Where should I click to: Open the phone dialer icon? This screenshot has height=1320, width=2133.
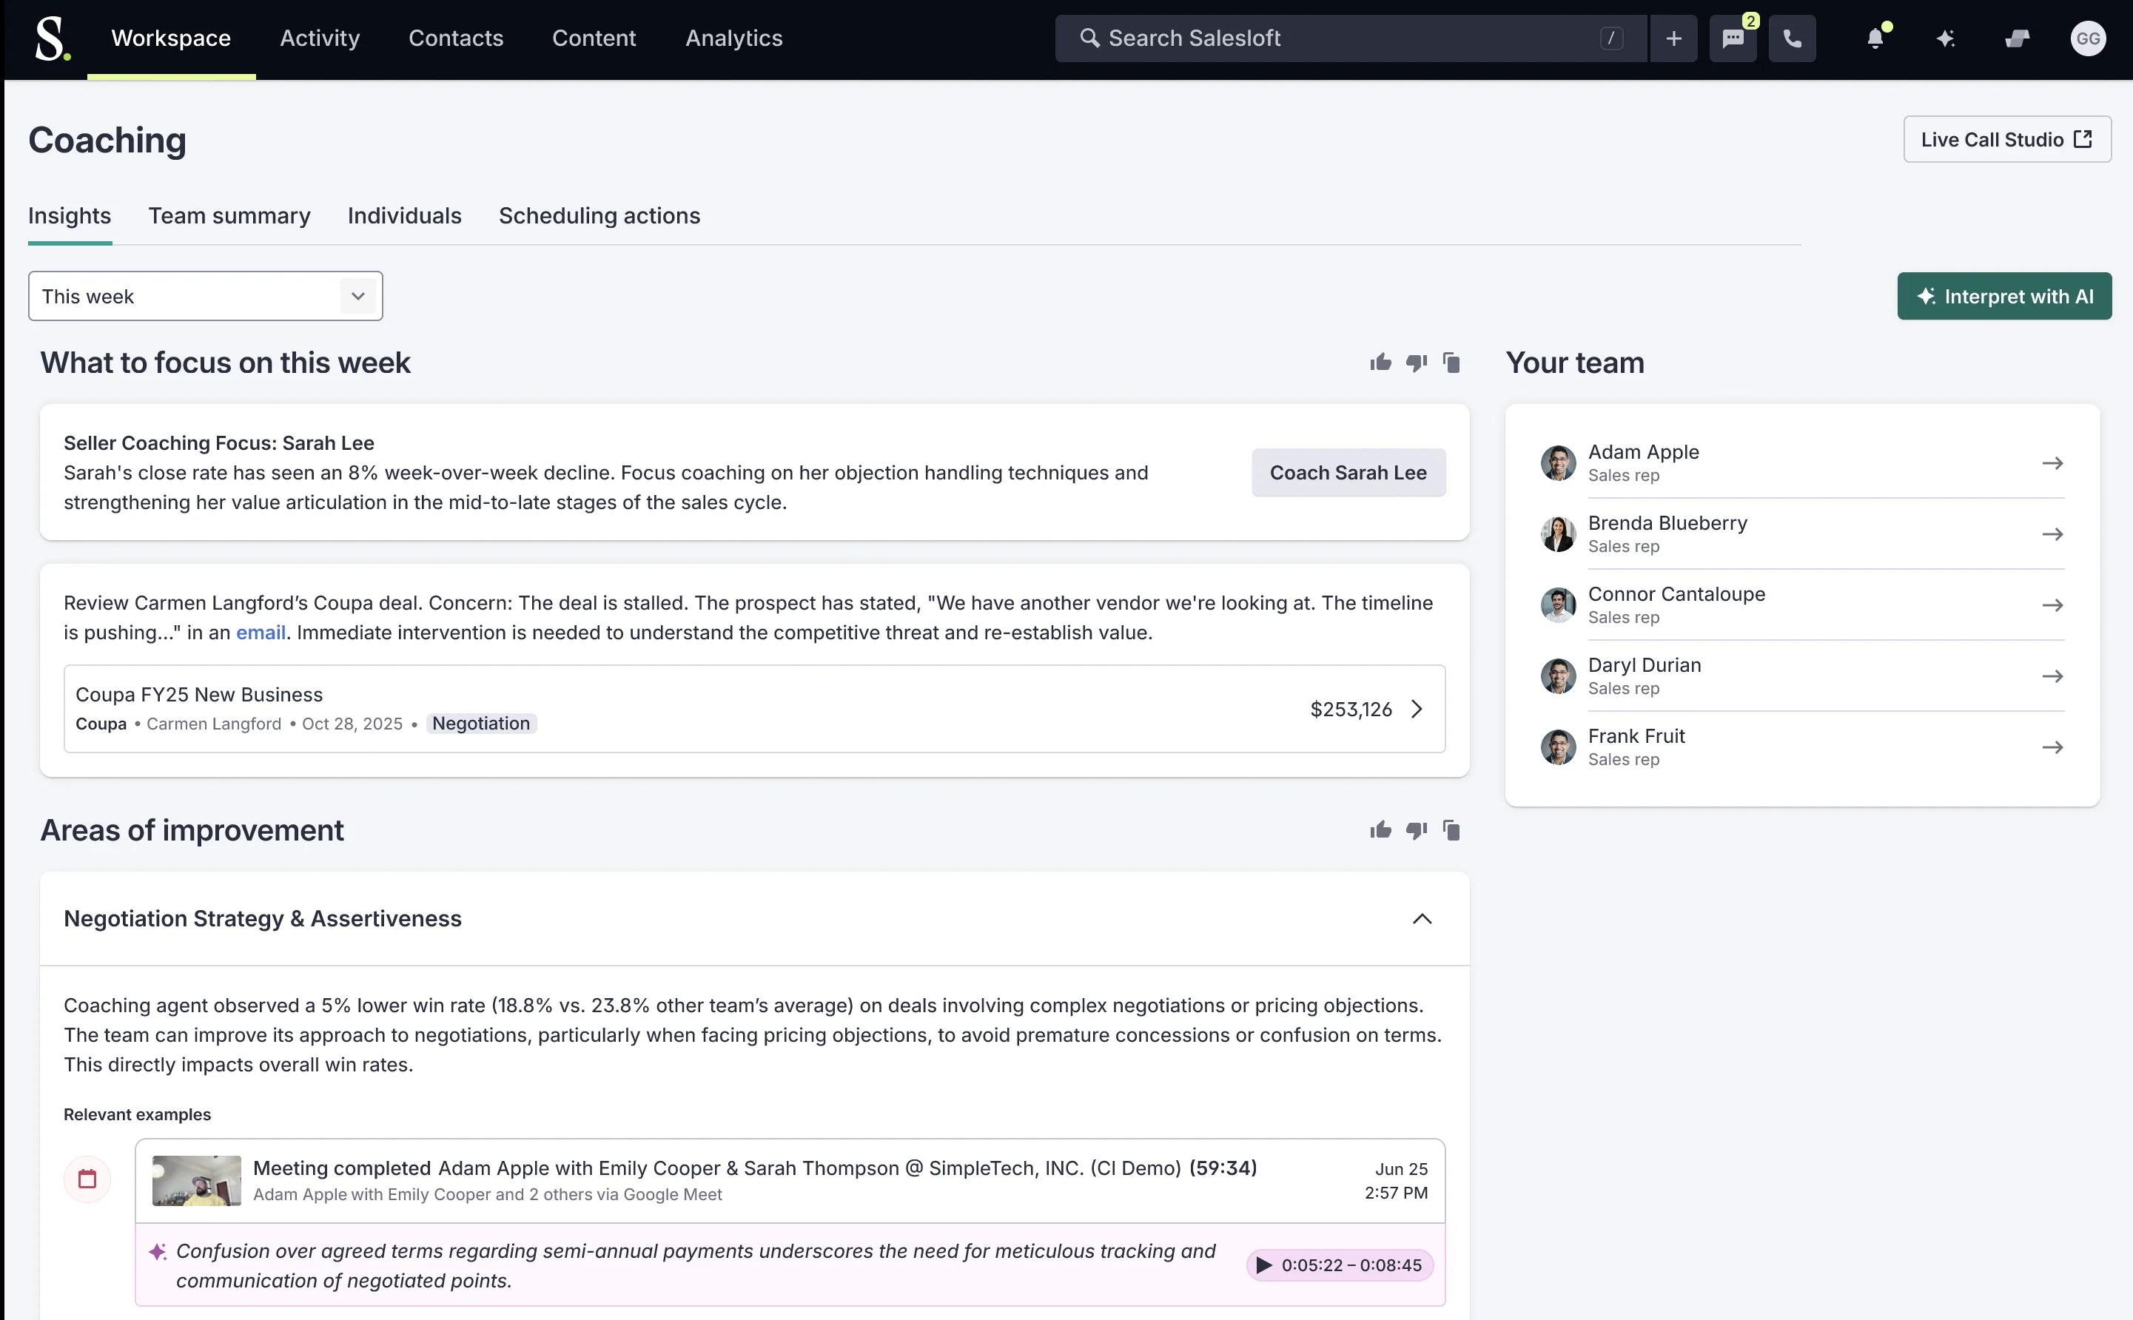[1792, 38]
